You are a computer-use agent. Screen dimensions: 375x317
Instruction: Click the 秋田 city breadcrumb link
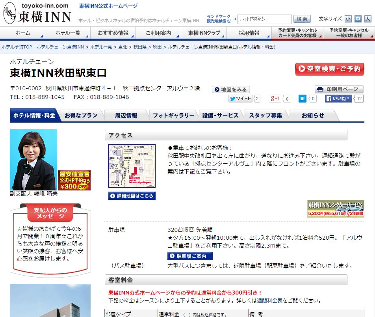(157, 47)
